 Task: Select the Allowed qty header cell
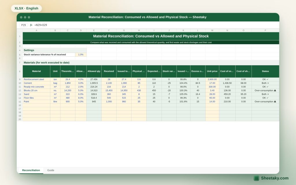click(94, 71)
